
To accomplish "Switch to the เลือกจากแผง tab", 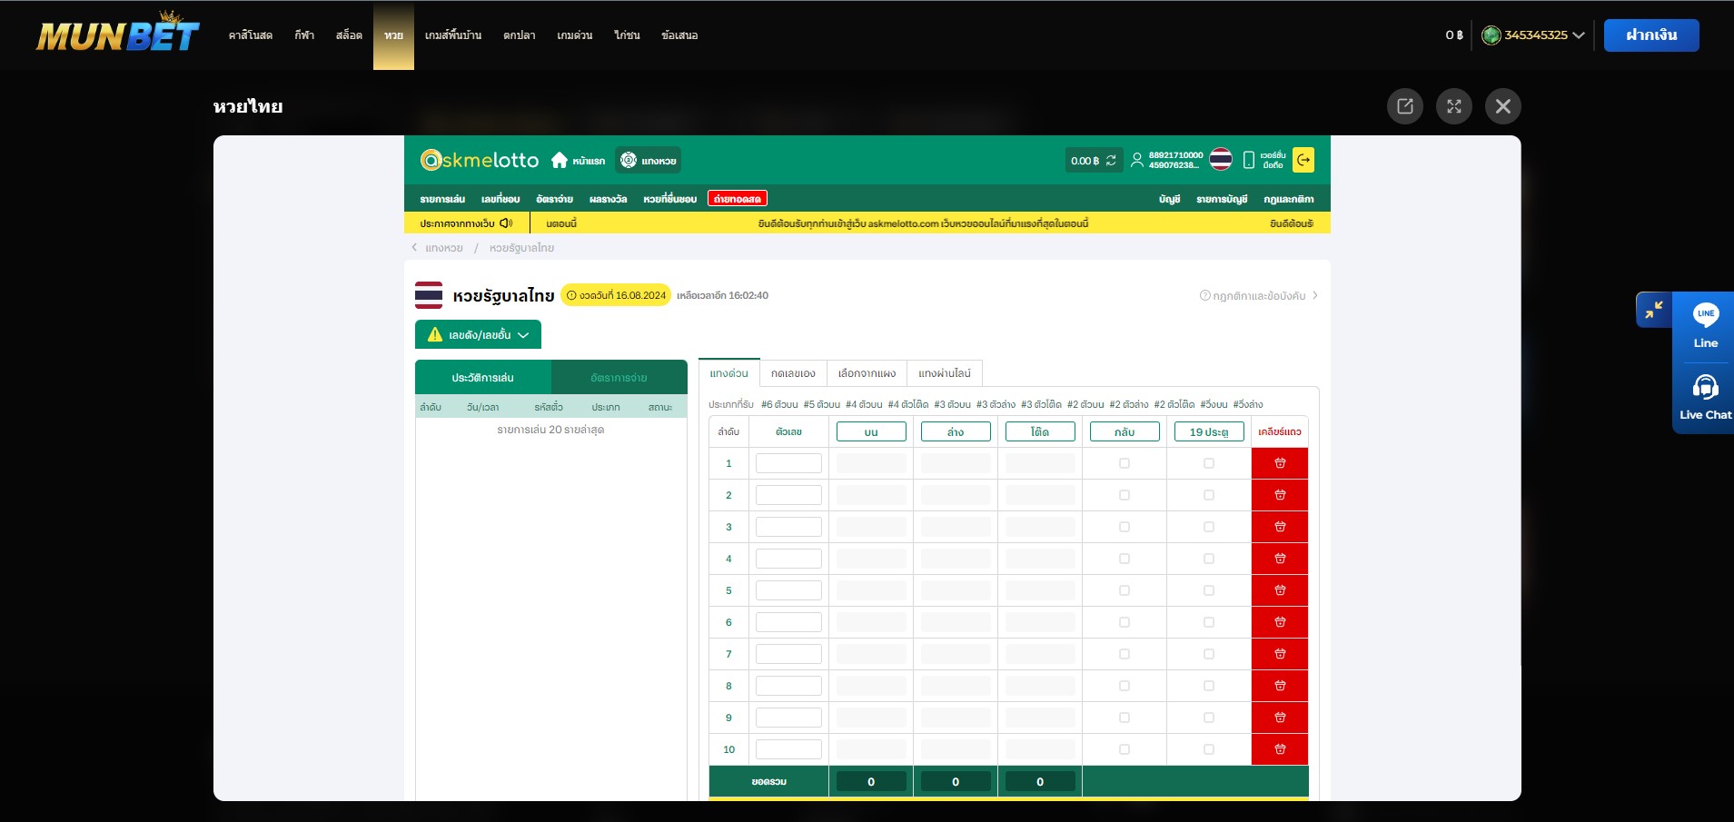I will pos(867,373).
